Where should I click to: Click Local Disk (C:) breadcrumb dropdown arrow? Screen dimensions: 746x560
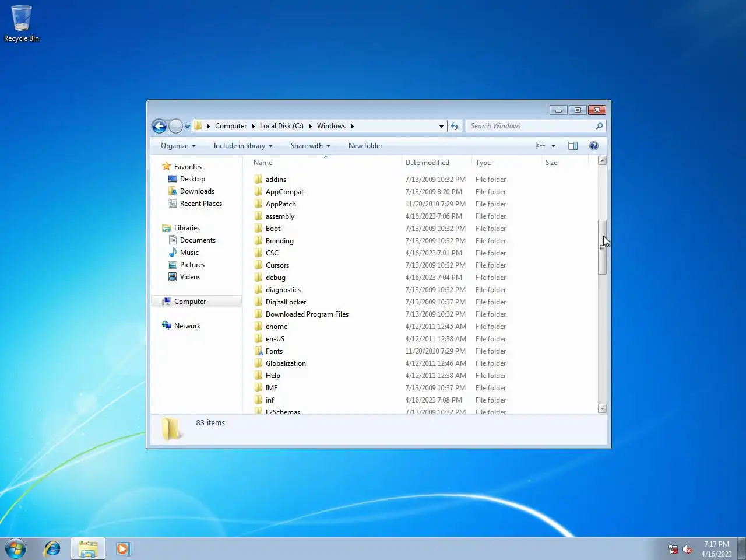coord(310,126)
